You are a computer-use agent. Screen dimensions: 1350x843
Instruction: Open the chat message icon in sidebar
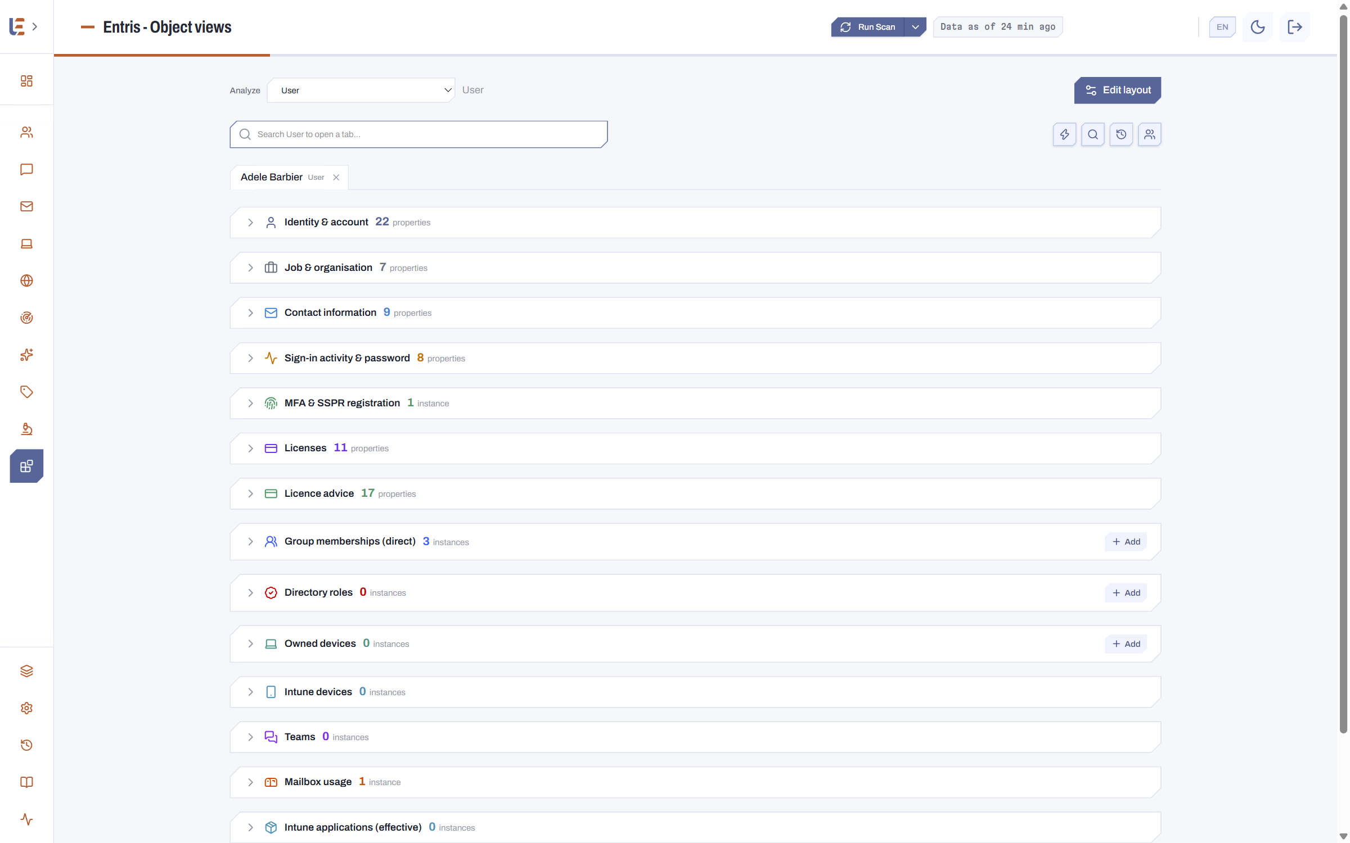tap(26, 169)
